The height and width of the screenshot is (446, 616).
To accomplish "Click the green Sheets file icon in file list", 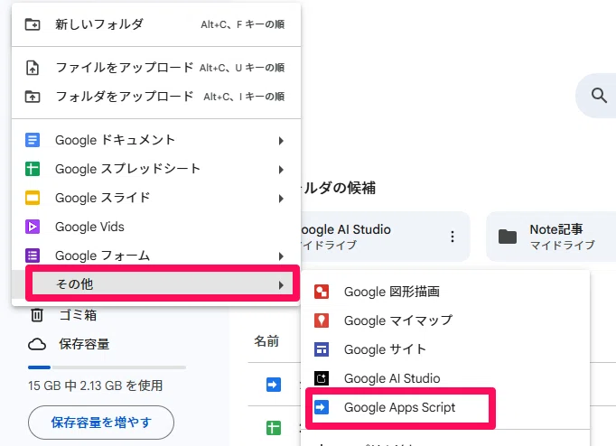I will (274, 428).
